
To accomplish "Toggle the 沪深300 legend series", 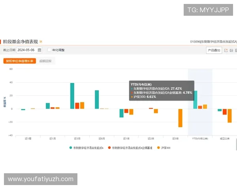I will pos(164,148).
